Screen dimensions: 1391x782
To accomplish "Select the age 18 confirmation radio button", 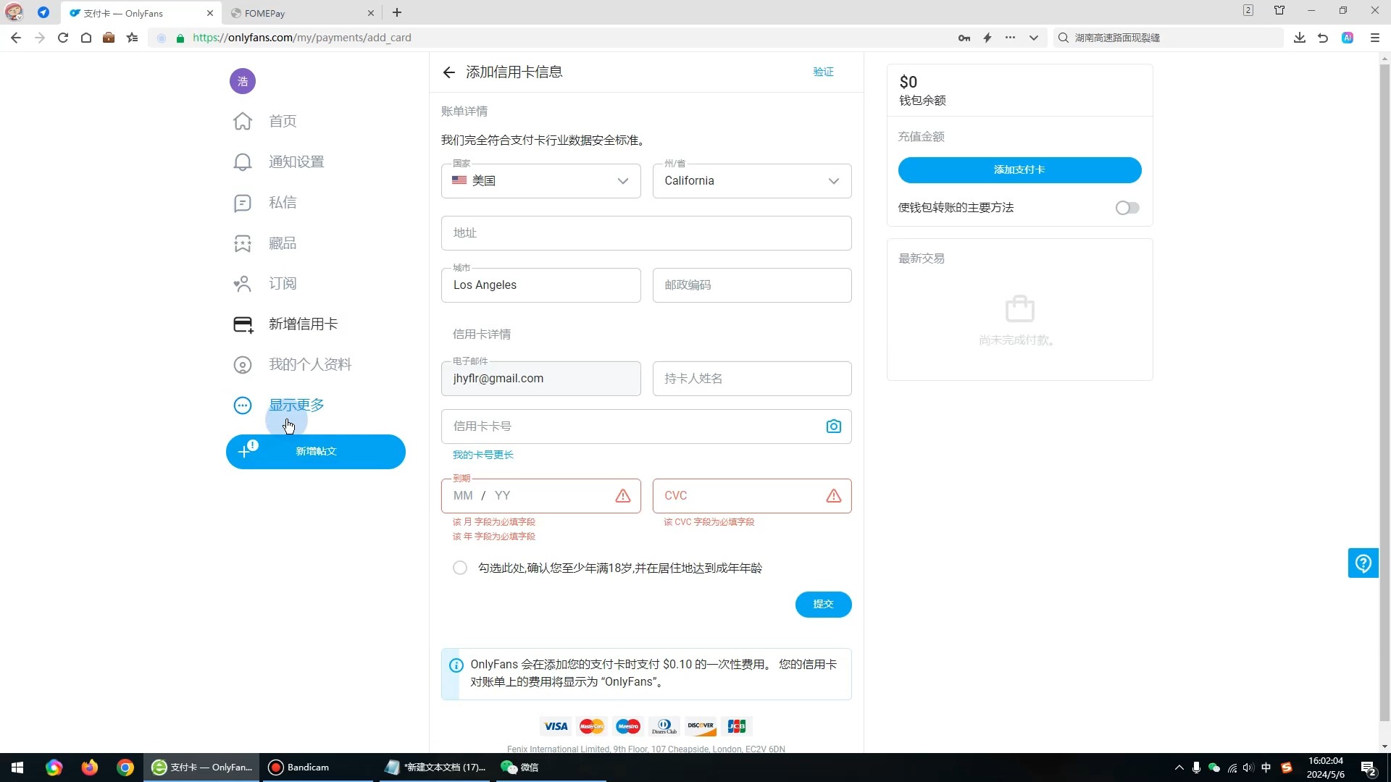I will (460, 568).
